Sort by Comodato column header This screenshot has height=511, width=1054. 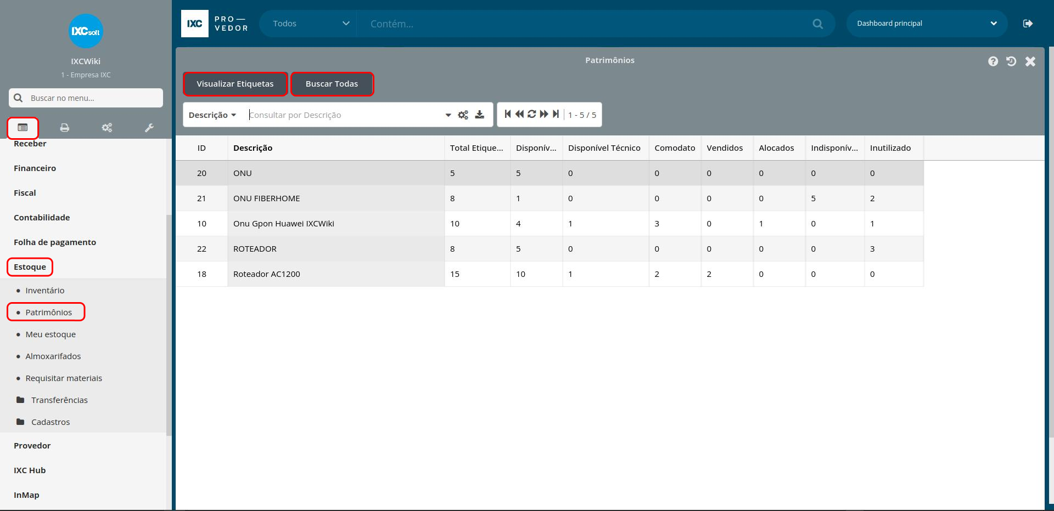(x=675, y=148)
